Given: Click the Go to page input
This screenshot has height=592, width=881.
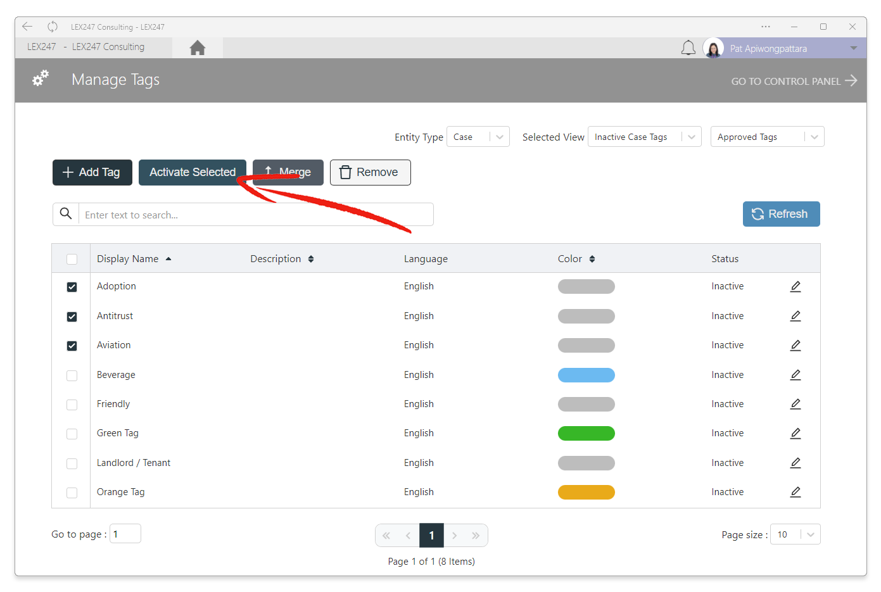Looking at the screenshot, I should (125, 534).
